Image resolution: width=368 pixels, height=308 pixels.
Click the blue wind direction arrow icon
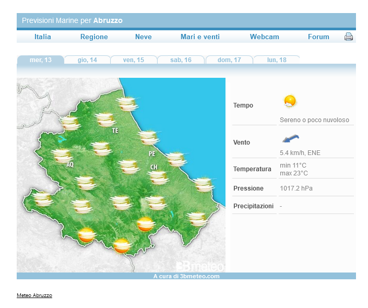tap(290, 139)
